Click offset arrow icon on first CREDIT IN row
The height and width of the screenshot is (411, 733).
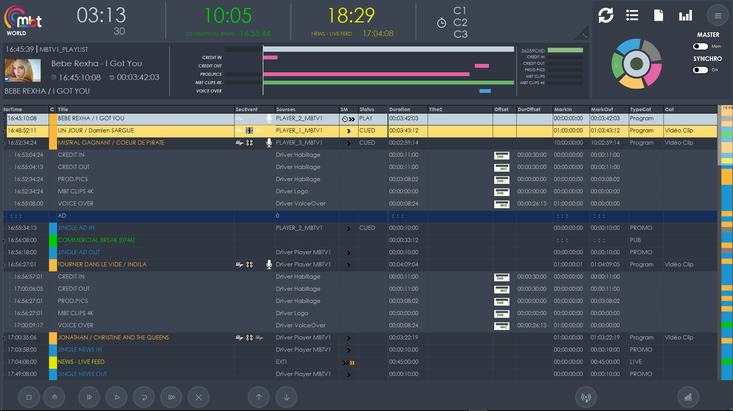click(x=502, y=155)
